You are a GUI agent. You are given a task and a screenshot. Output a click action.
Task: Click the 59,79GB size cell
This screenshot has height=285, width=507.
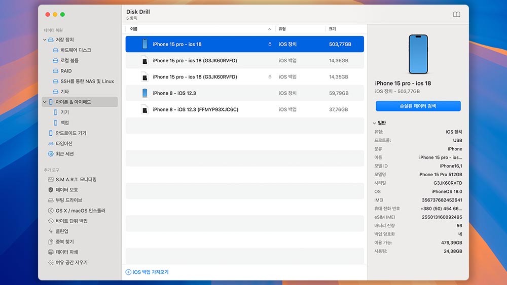click(339, 93)
